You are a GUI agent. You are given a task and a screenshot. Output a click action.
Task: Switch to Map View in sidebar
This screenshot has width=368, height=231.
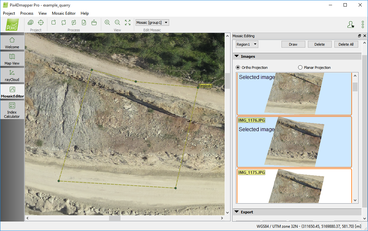pos(12,59)
